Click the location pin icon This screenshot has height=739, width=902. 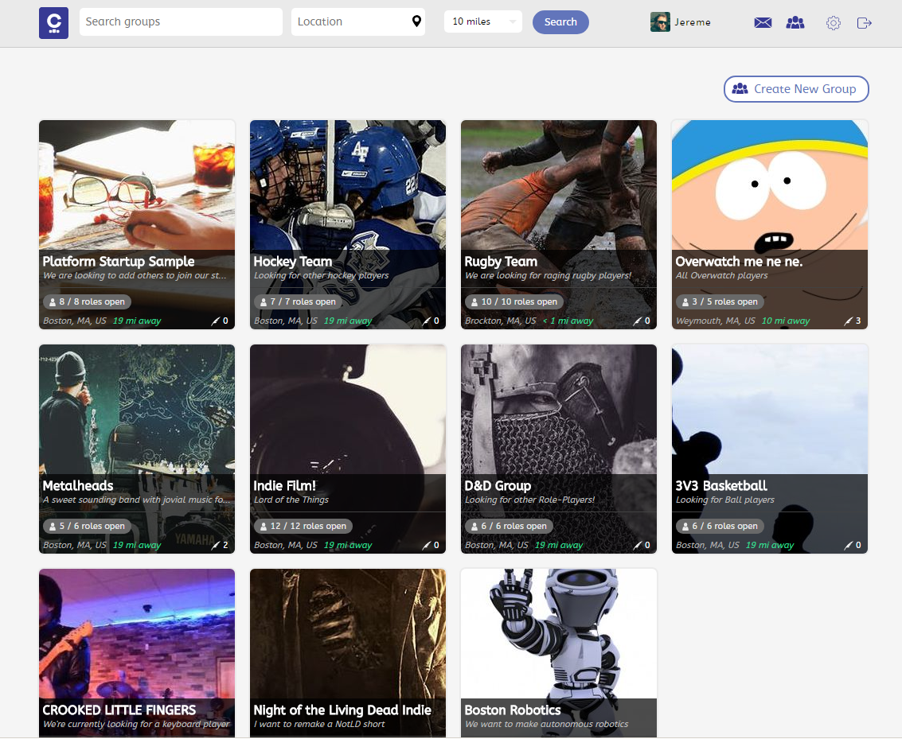click(416, 21)
